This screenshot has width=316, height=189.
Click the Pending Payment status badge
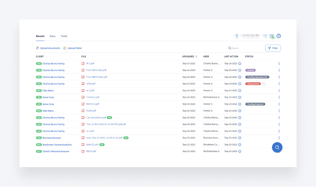click(x=255, y=104)
